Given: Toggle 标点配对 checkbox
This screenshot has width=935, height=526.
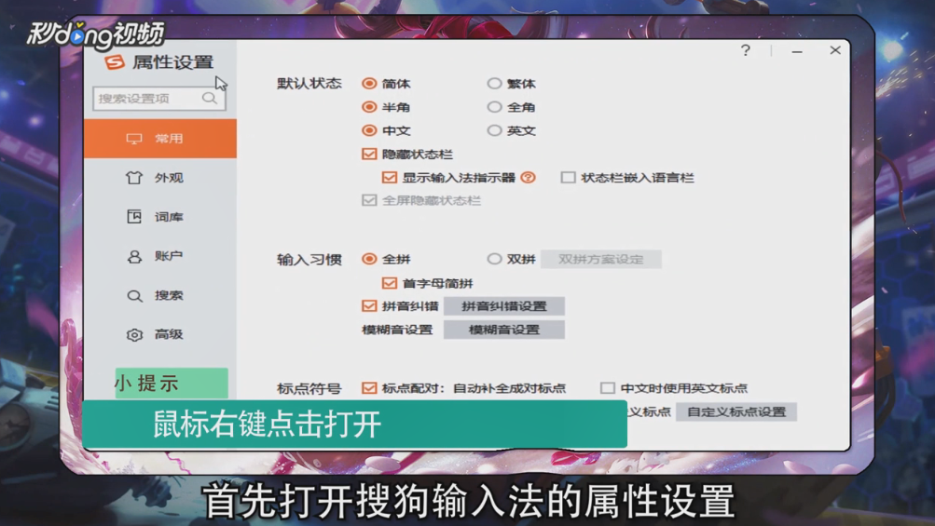Looking at the screenshot, I should click(x=369, y=388).
